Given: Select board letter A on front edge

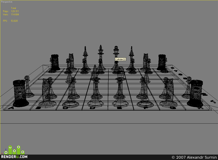Looking at the screenshot, I should 11,108.
